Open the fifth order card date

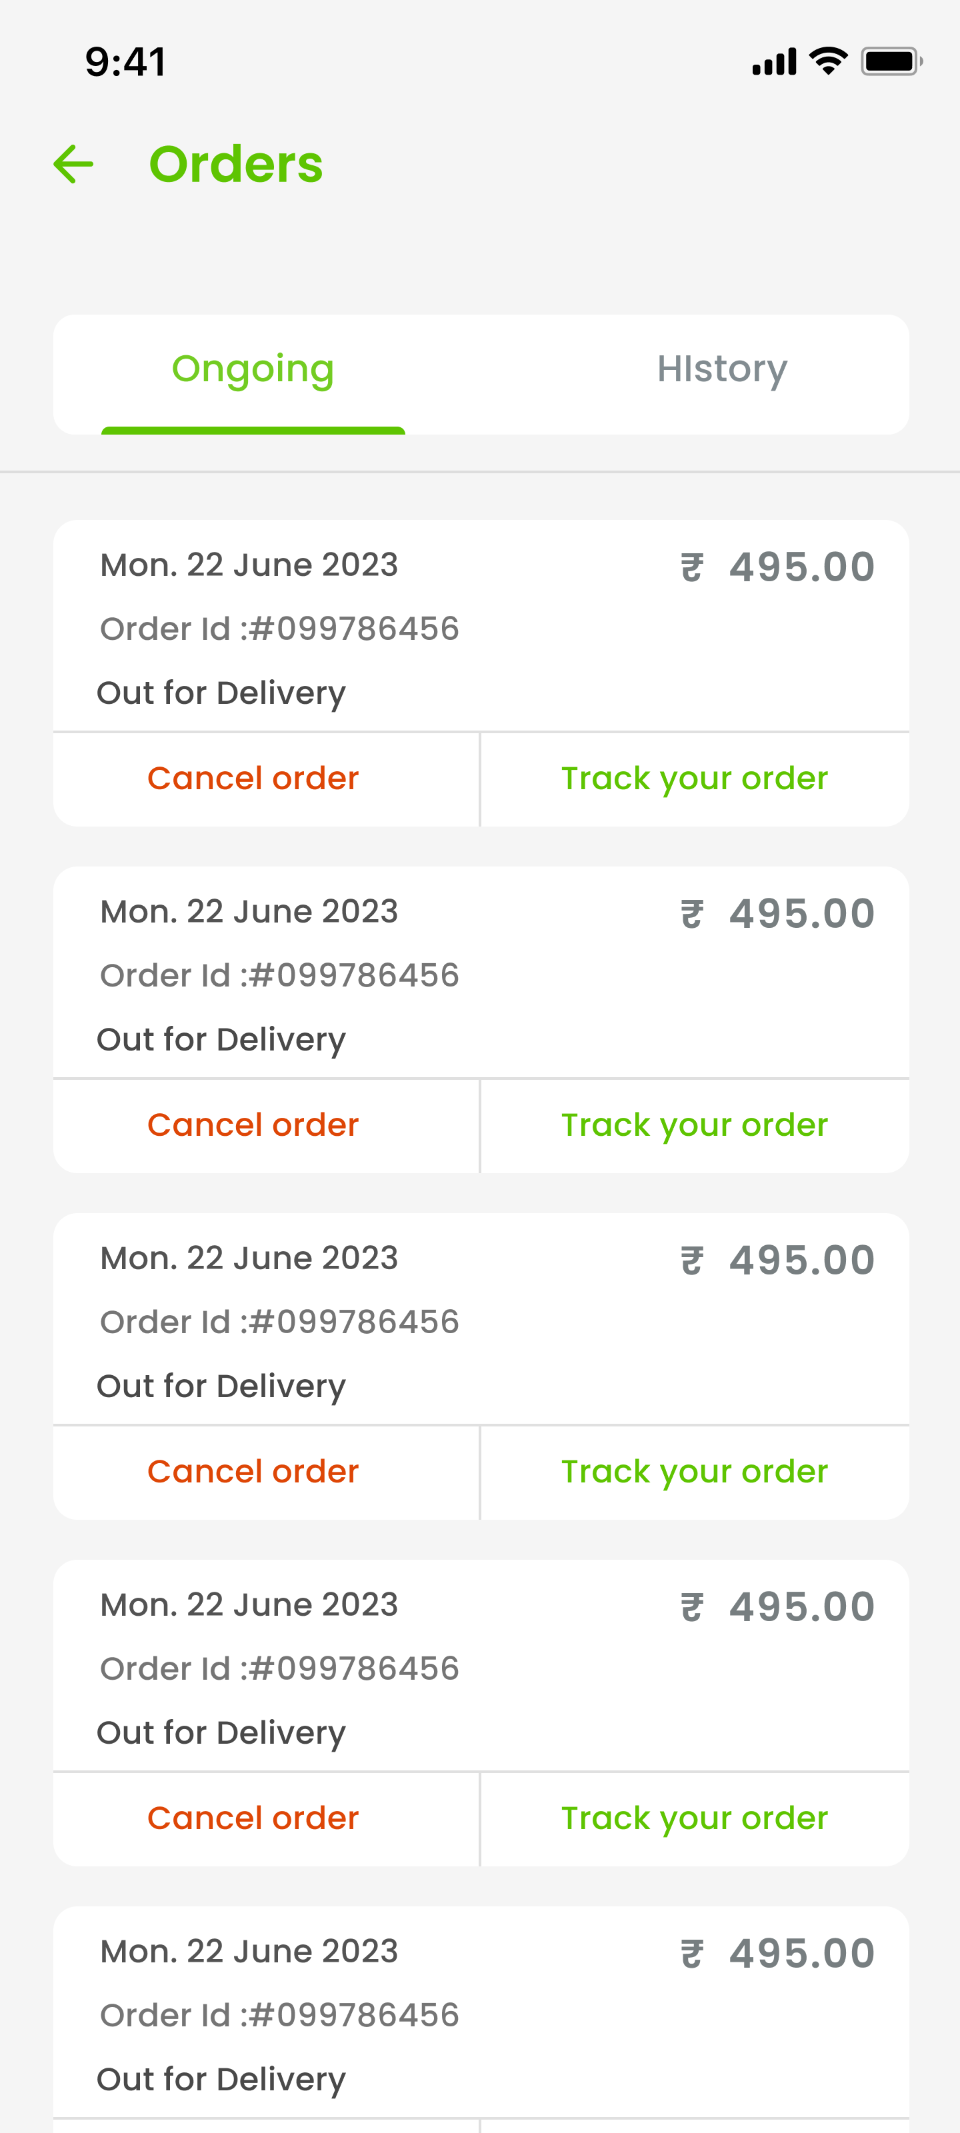point(249,1952)
